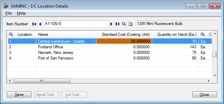This screenshot has height=104, width=224.
Task: Select the Portland Office row name
Action: (x=50, y=47)
